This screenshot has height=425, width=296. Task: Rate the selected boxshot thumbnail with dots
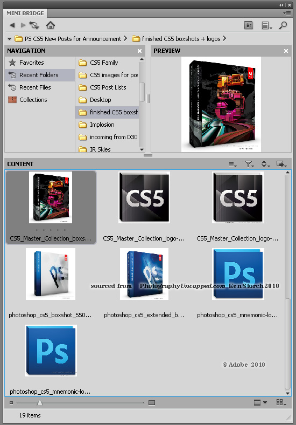click(x=51, y=230)
